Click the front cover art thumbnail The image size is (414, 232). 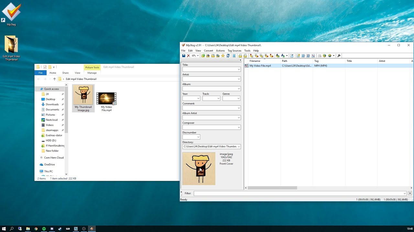(199, 169)
